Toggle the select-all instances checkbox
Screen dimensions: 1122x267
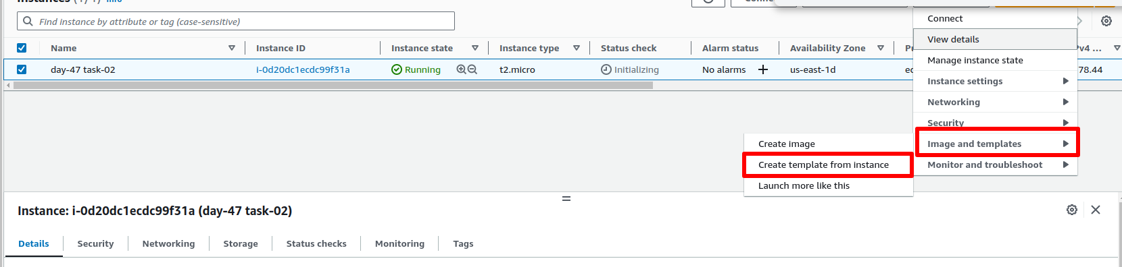pos(22,48)
